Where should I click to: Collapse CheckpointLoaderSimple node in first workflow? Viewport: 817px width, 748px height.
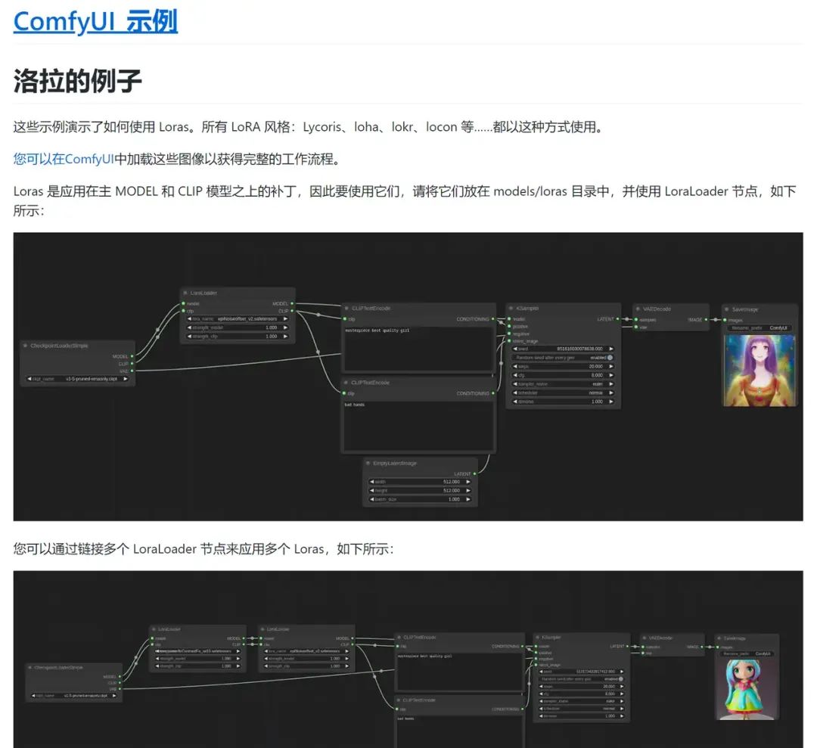point(25,346)
